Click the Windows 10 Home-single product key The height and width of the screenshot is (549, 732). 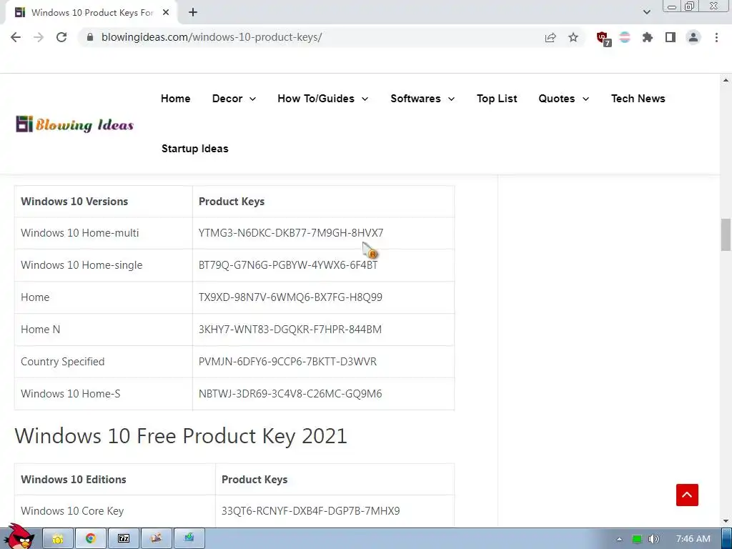click(x=288, y=264)
